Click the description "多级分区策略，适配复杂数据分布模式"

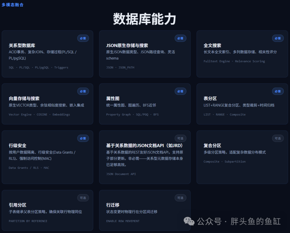[234, 152]
